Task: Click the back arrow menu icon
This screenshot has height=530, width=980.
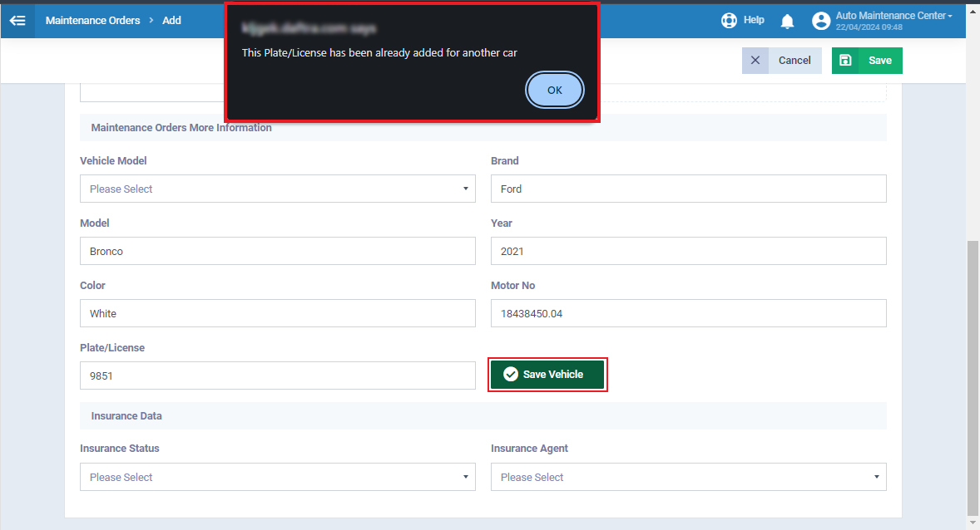Action: point(17,21)
